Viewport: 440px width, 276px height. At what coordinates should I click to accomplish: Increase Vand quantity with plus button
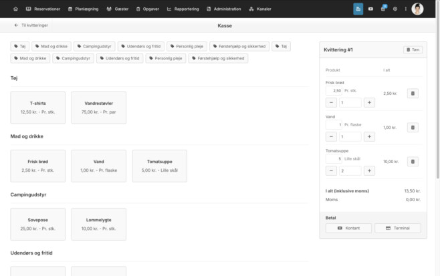[369, 136]
